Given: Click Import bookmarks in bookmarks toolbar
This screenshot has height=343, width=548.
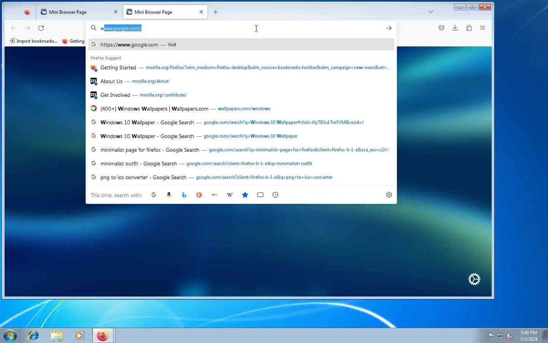Looking at the screenshot, I should [x=33, y=41].
